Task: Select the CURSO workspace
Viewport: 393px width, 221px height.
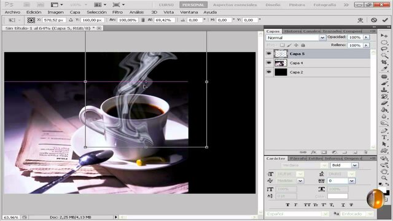Action: click(x=166, y=5)
